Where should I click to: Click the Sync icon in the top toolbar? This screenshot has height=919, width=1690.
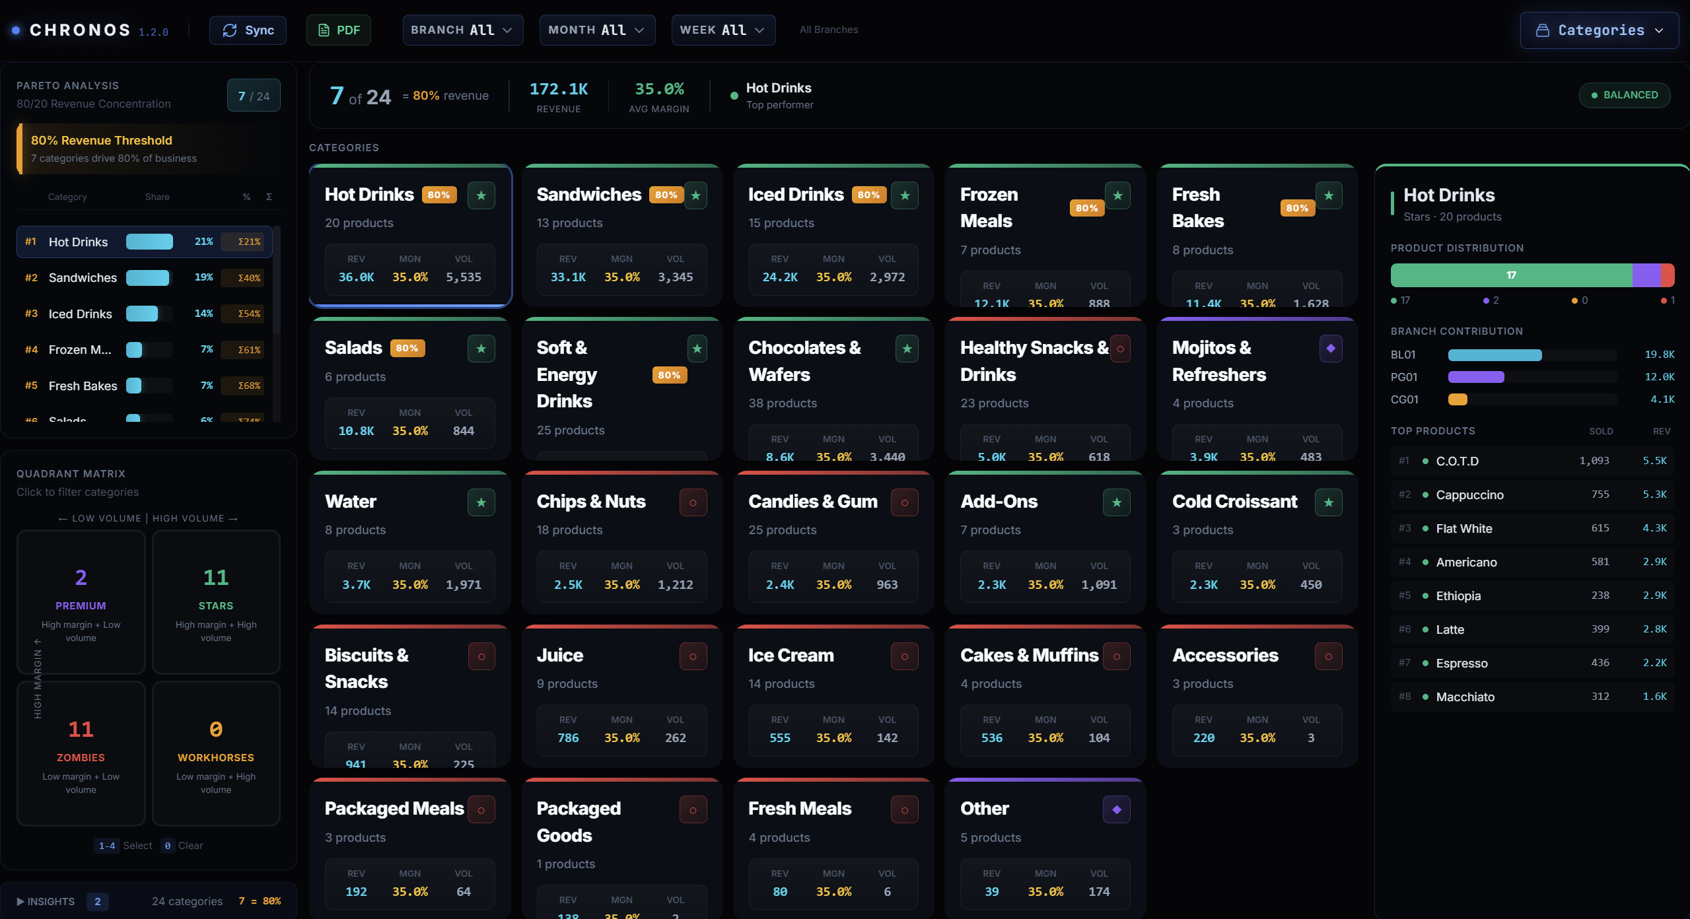click(230, 30)
